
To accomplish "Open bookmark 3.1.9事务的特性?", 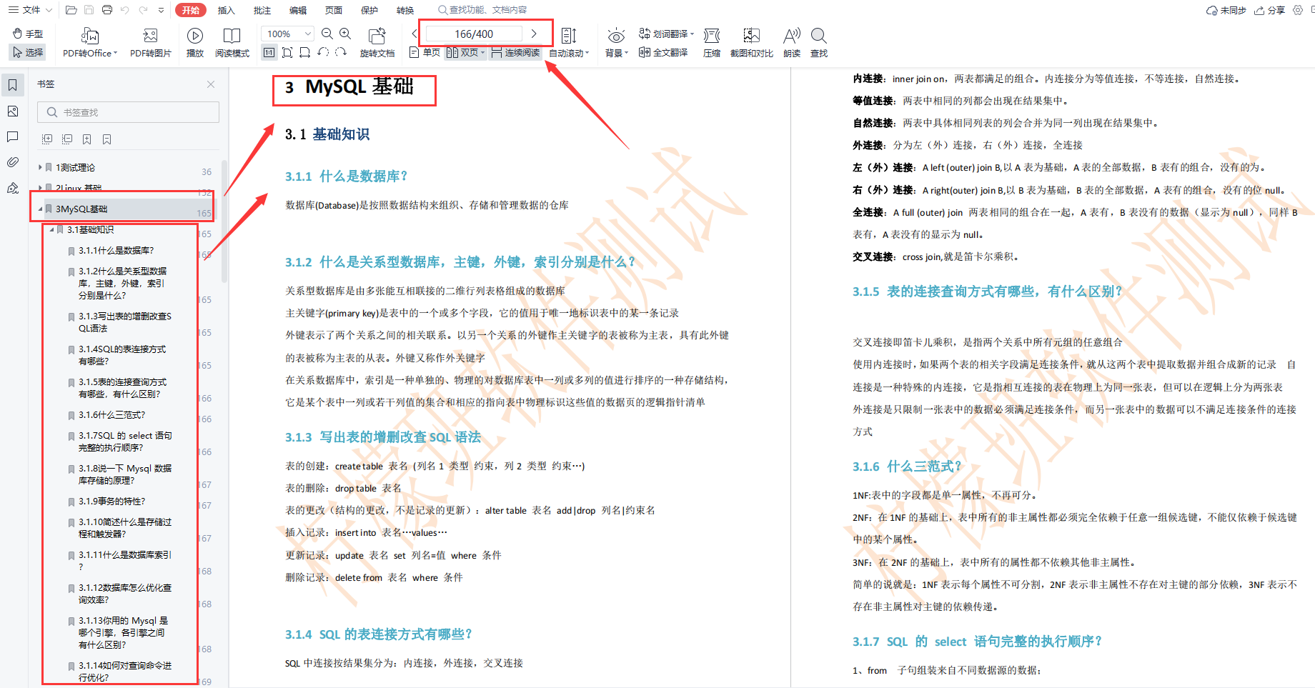I will pos(112,502).
